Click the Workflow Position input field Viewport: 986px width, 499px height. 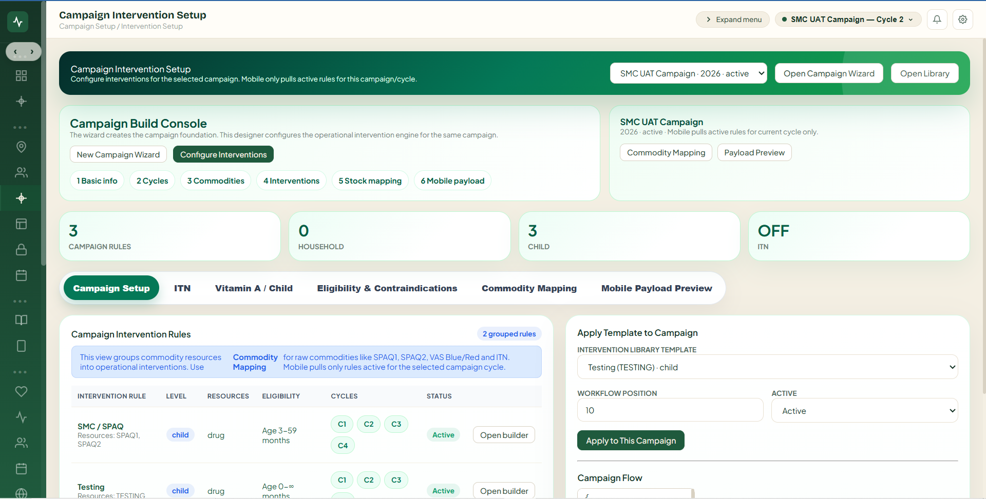click(670, 410)
